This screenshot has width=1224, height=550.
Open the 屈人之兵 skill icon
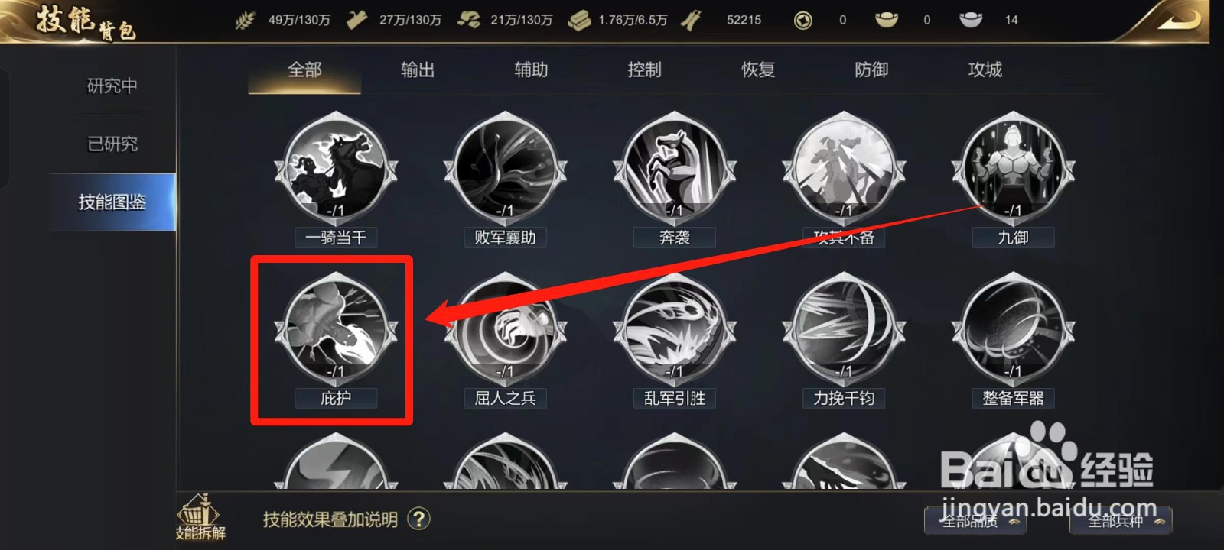click(x=505, y=331)
